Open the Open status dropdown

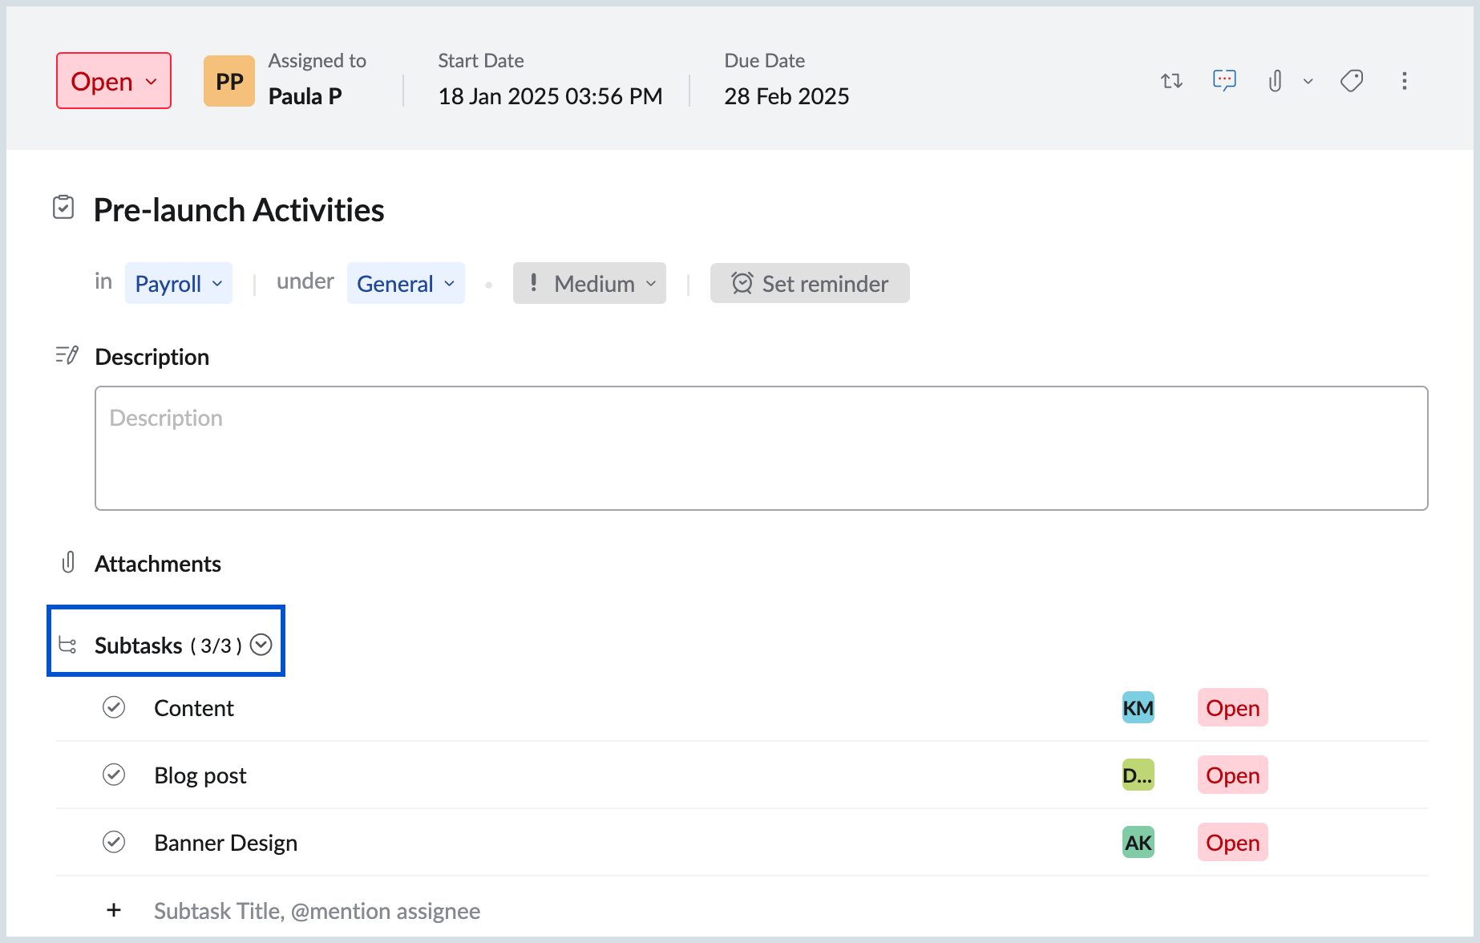[x=114, y=81]
